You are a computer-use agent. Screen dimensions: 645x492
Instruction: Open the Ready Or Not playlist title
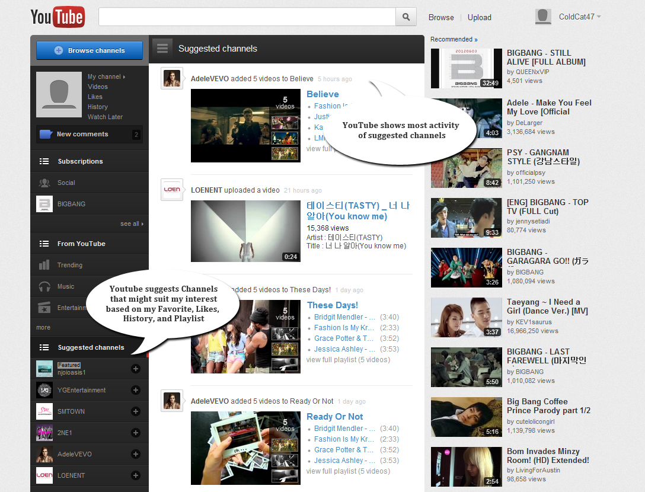tap(335, 417)
